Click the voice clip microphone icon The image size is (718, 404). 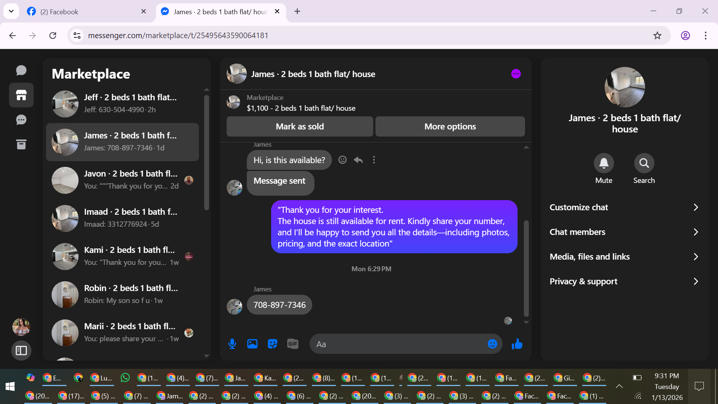tap(232, 344)
